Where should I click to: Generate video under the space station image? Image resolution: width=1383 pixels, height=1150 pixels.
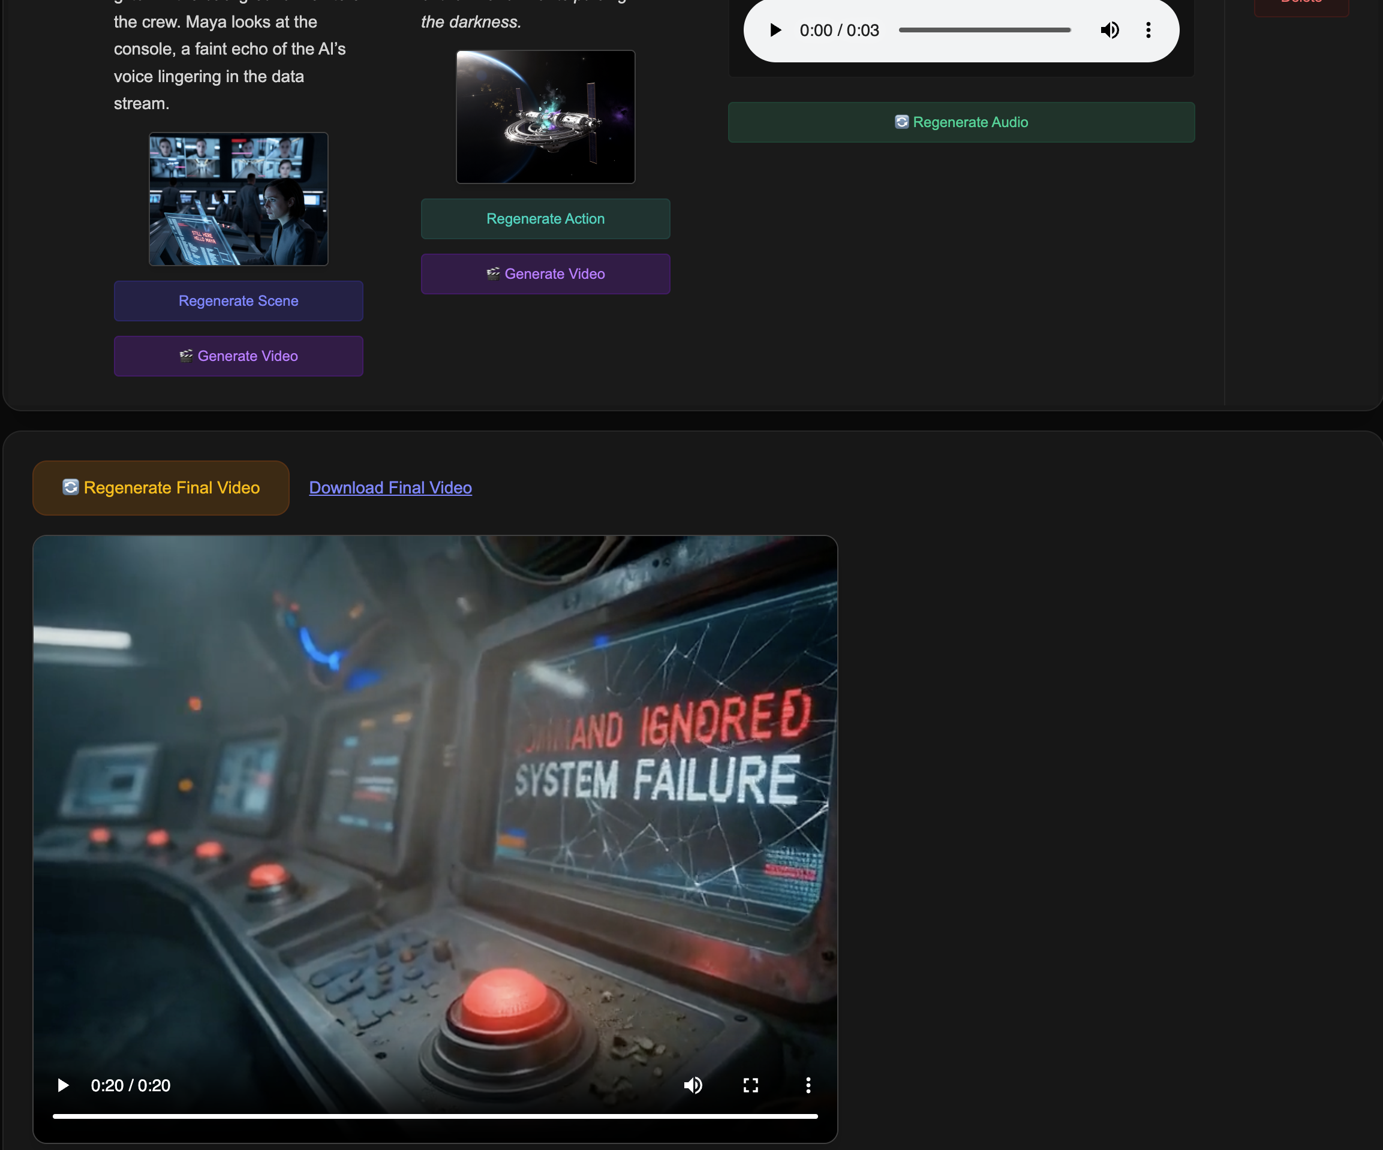click(545, 274)
